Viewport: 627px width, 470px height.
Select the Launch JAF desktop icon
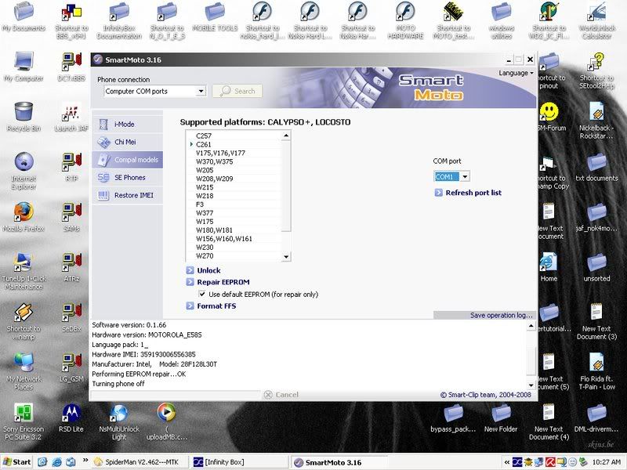(71, 117)
